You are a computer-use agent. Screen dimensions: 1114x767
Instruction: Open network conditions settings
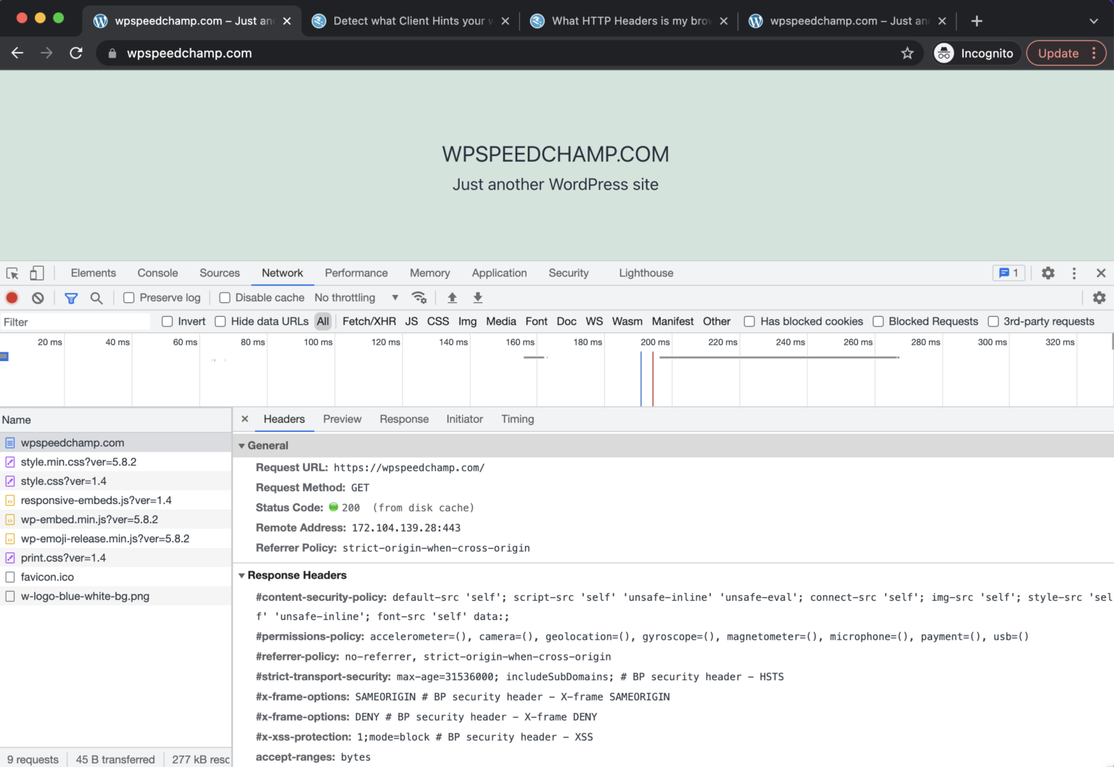[x=419, y=297]
